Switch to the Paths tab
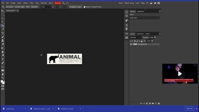Image resolution: width=199 pixels, height=112 pixels. 147,34
